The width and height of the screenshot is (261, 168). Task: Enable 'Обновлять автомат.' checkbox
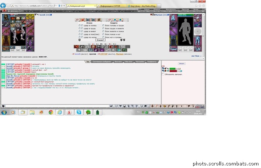[x=163, y=74]
